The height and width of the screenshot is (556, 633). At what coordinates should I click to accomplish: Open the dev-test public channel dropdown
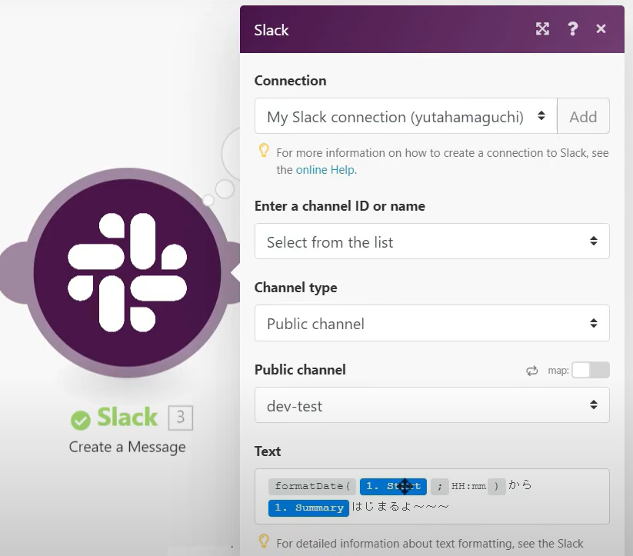[431, 405]
